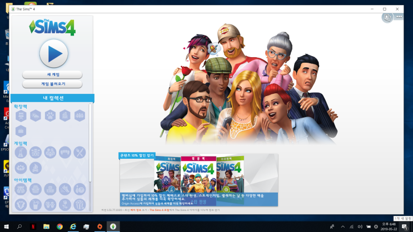413x232 pixels.
Task: Open the plant flask game pack icon
Action: click(21, 153)
